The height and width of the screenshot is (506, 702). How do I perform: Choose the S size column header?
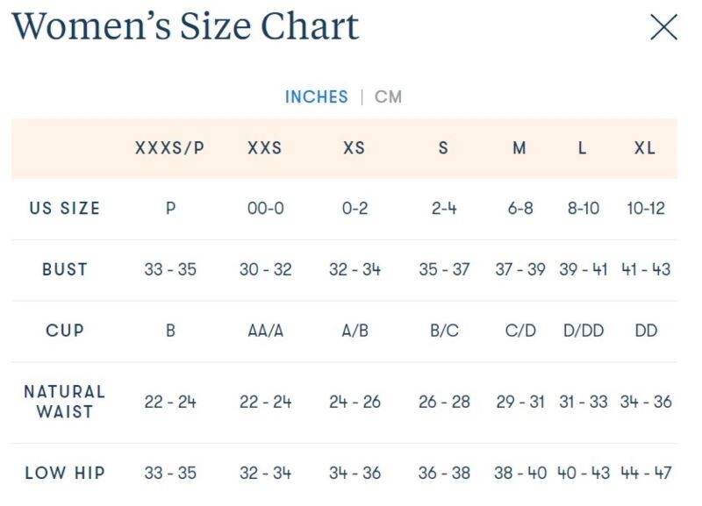[443, 148]
